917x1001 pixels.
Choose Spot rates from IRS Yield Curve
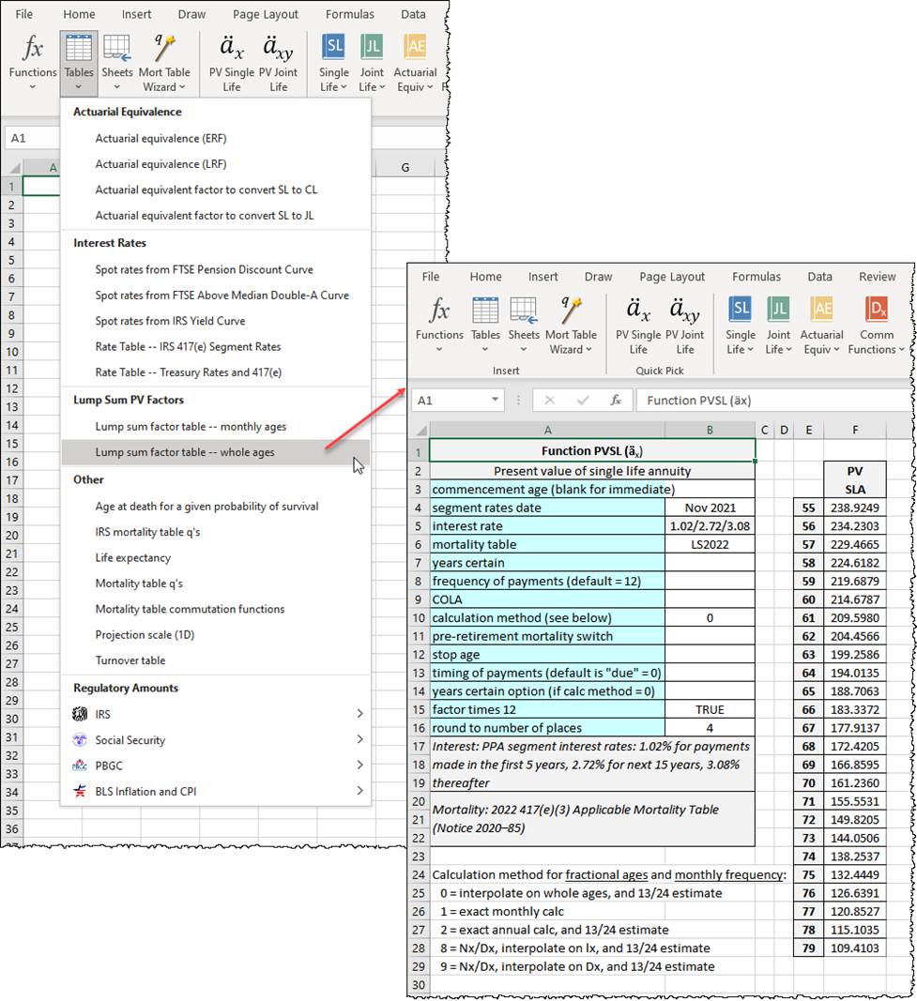[x=217, y=321]
